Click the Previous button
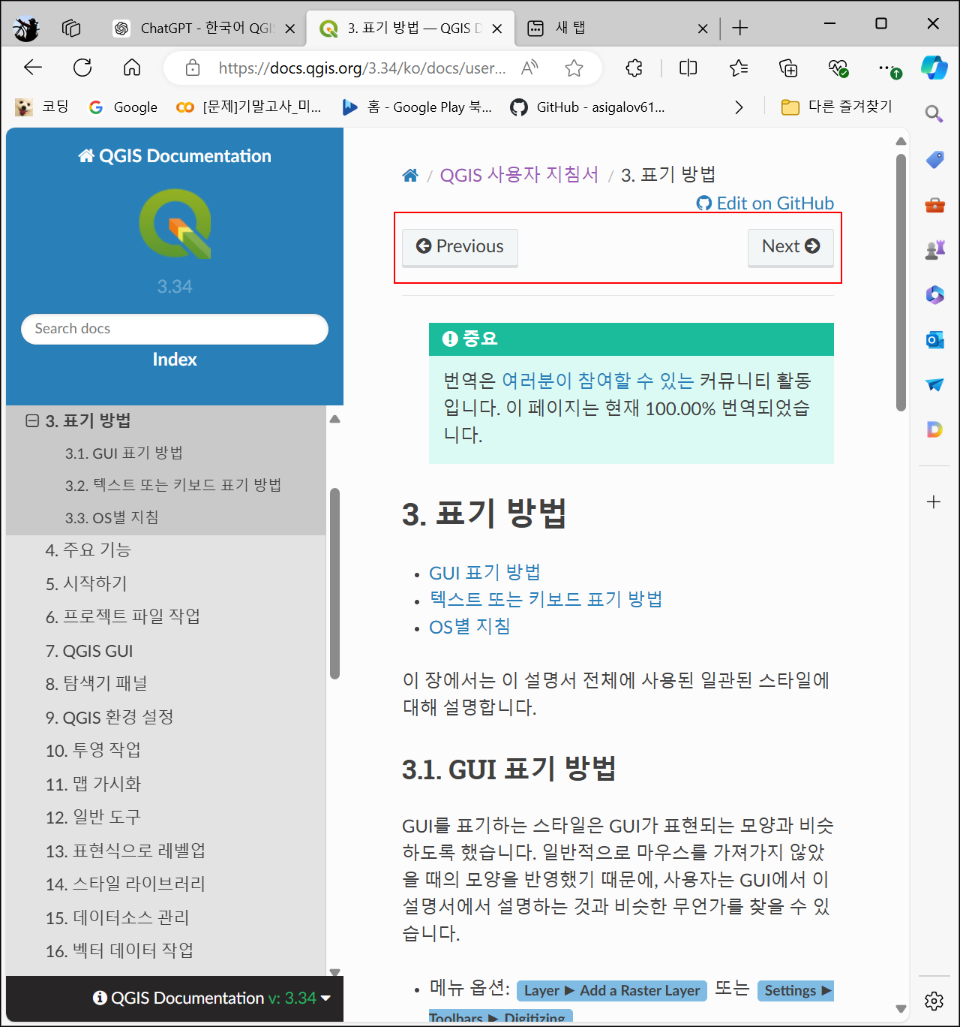The width and height of the screenshot is (960, 1027). click(460, 247)
